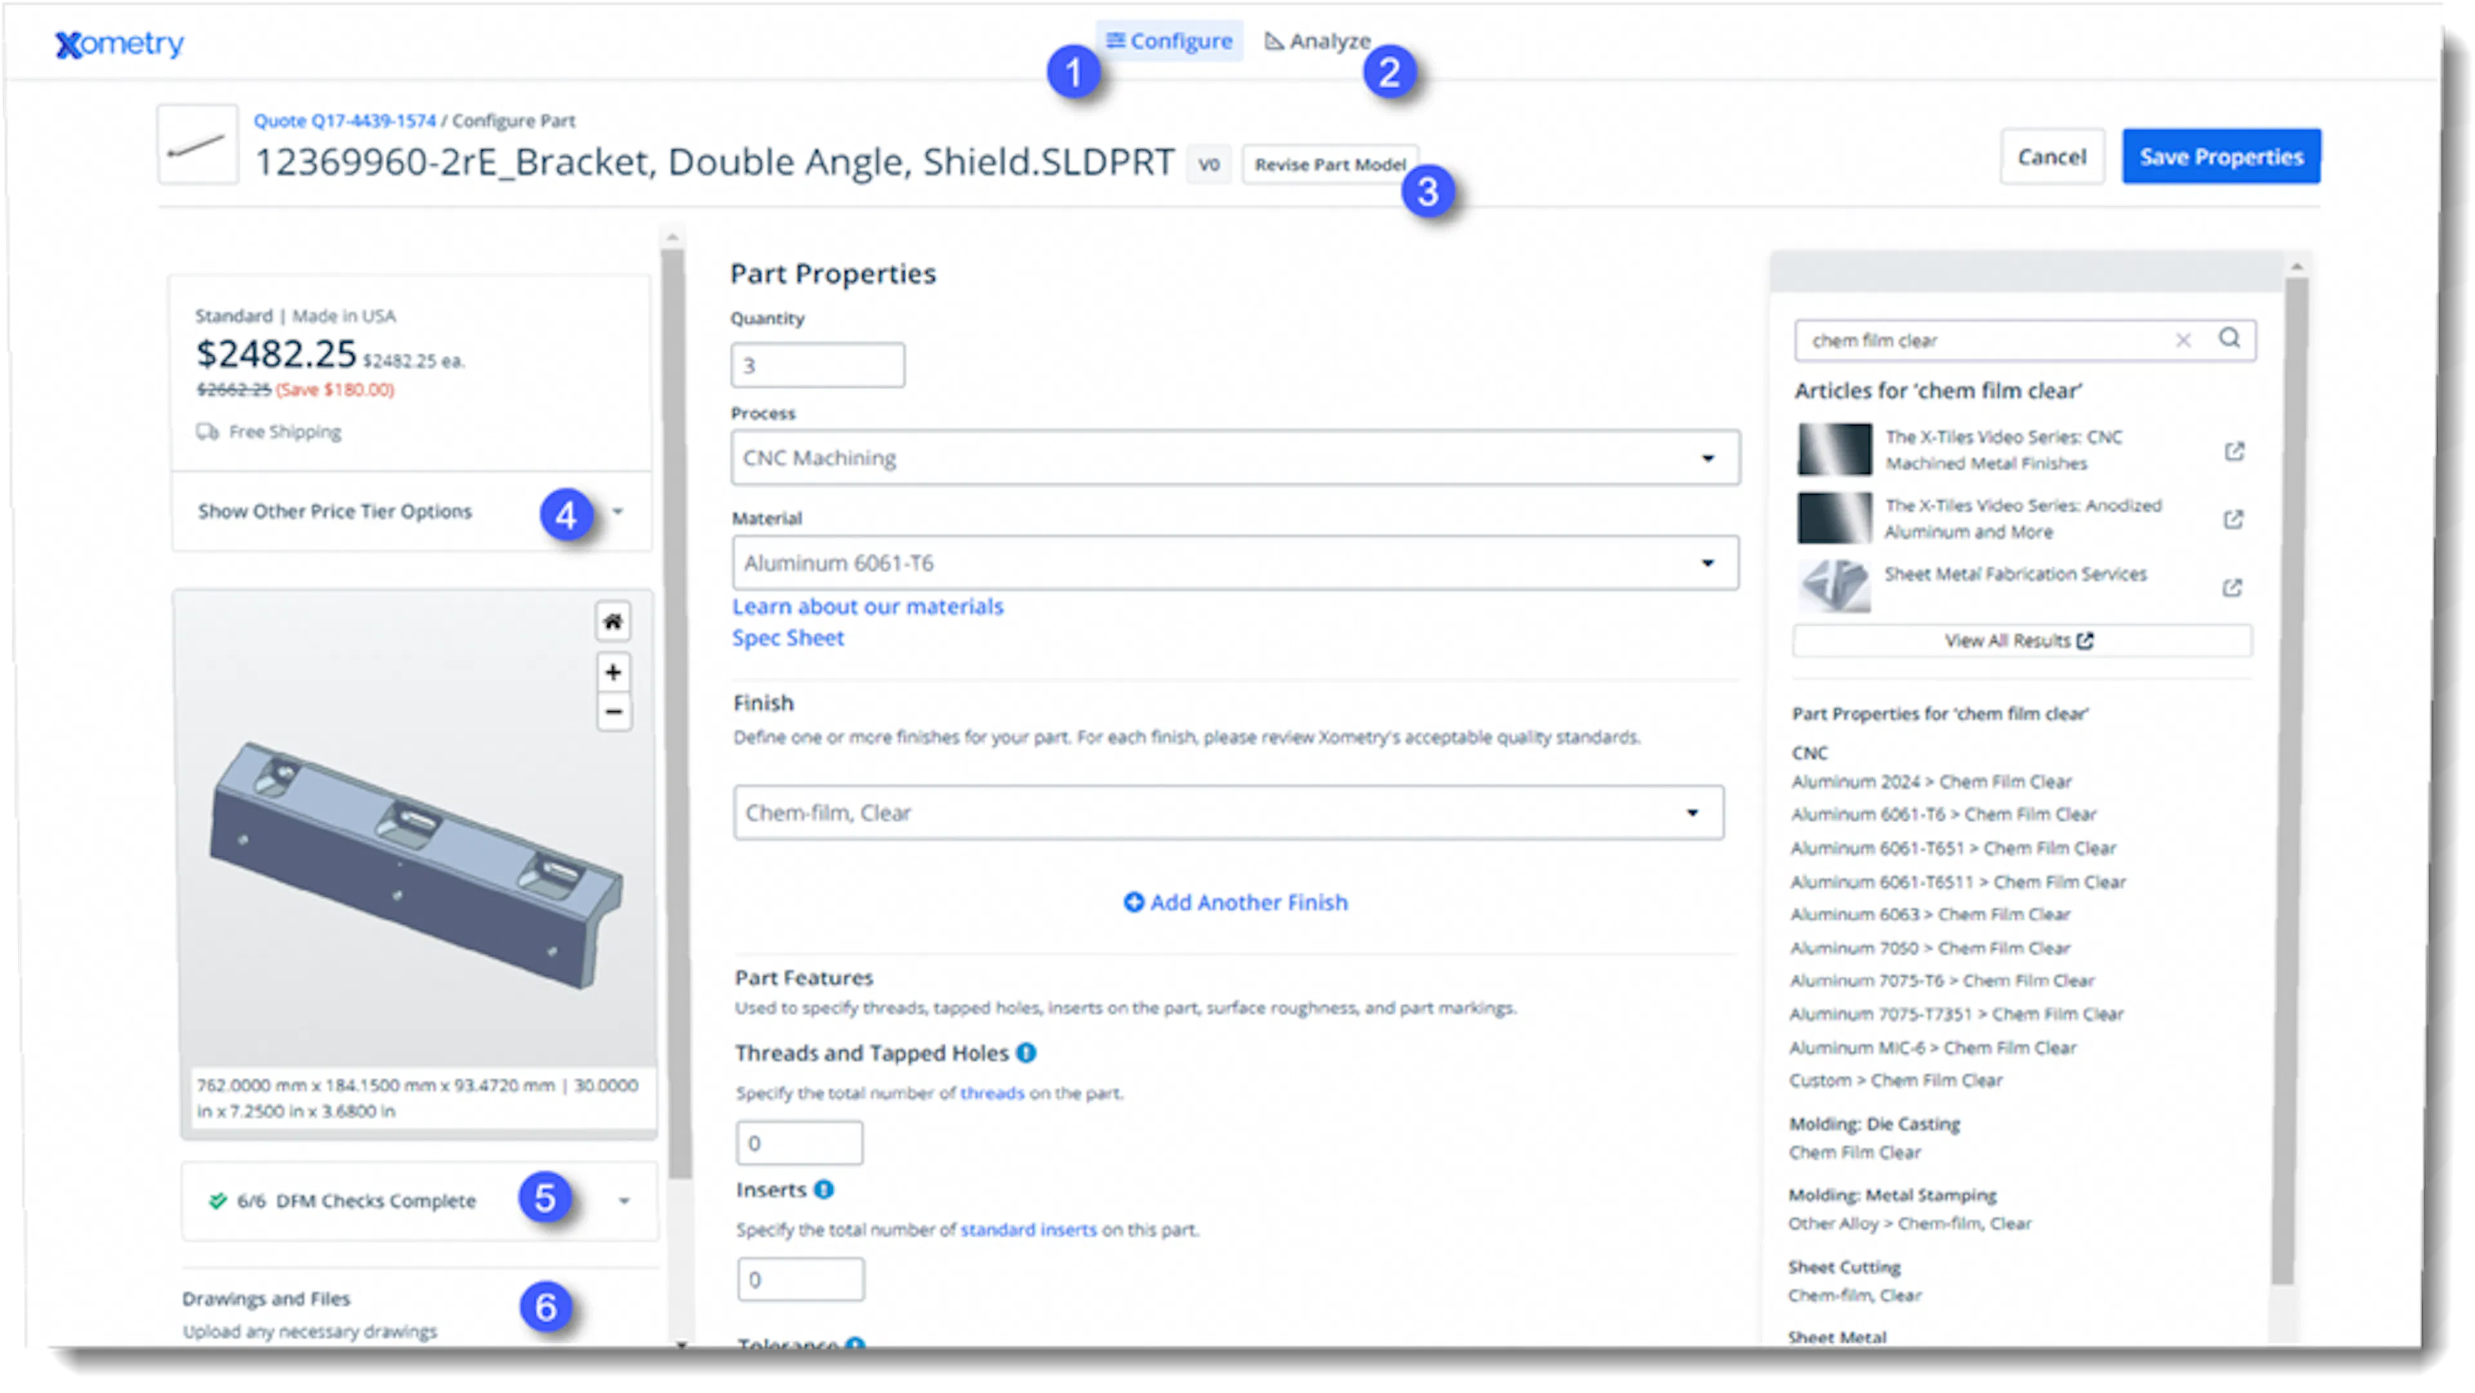Switch to the Configure tab
Screen dimensions: 2475x1393
[1169, 41]
